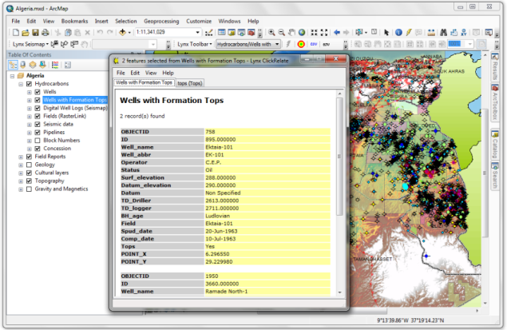Click the blue CSV Lynx toolbar icon
Screen dimensions: 507x330
point(314,44)
